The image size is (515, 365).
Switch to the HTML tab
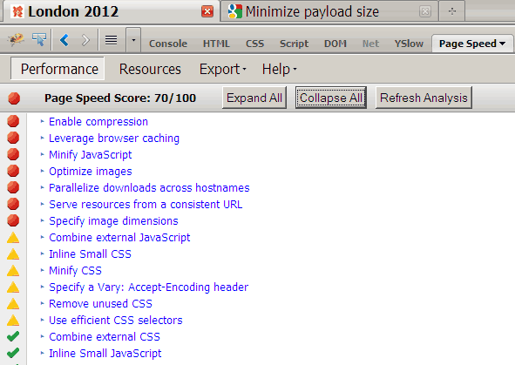click(x=216, y=44)
